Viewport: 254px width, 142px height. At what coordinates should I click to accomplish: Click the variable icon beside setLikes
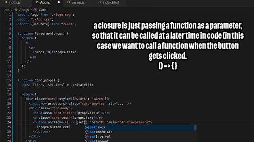coord(87,127)
